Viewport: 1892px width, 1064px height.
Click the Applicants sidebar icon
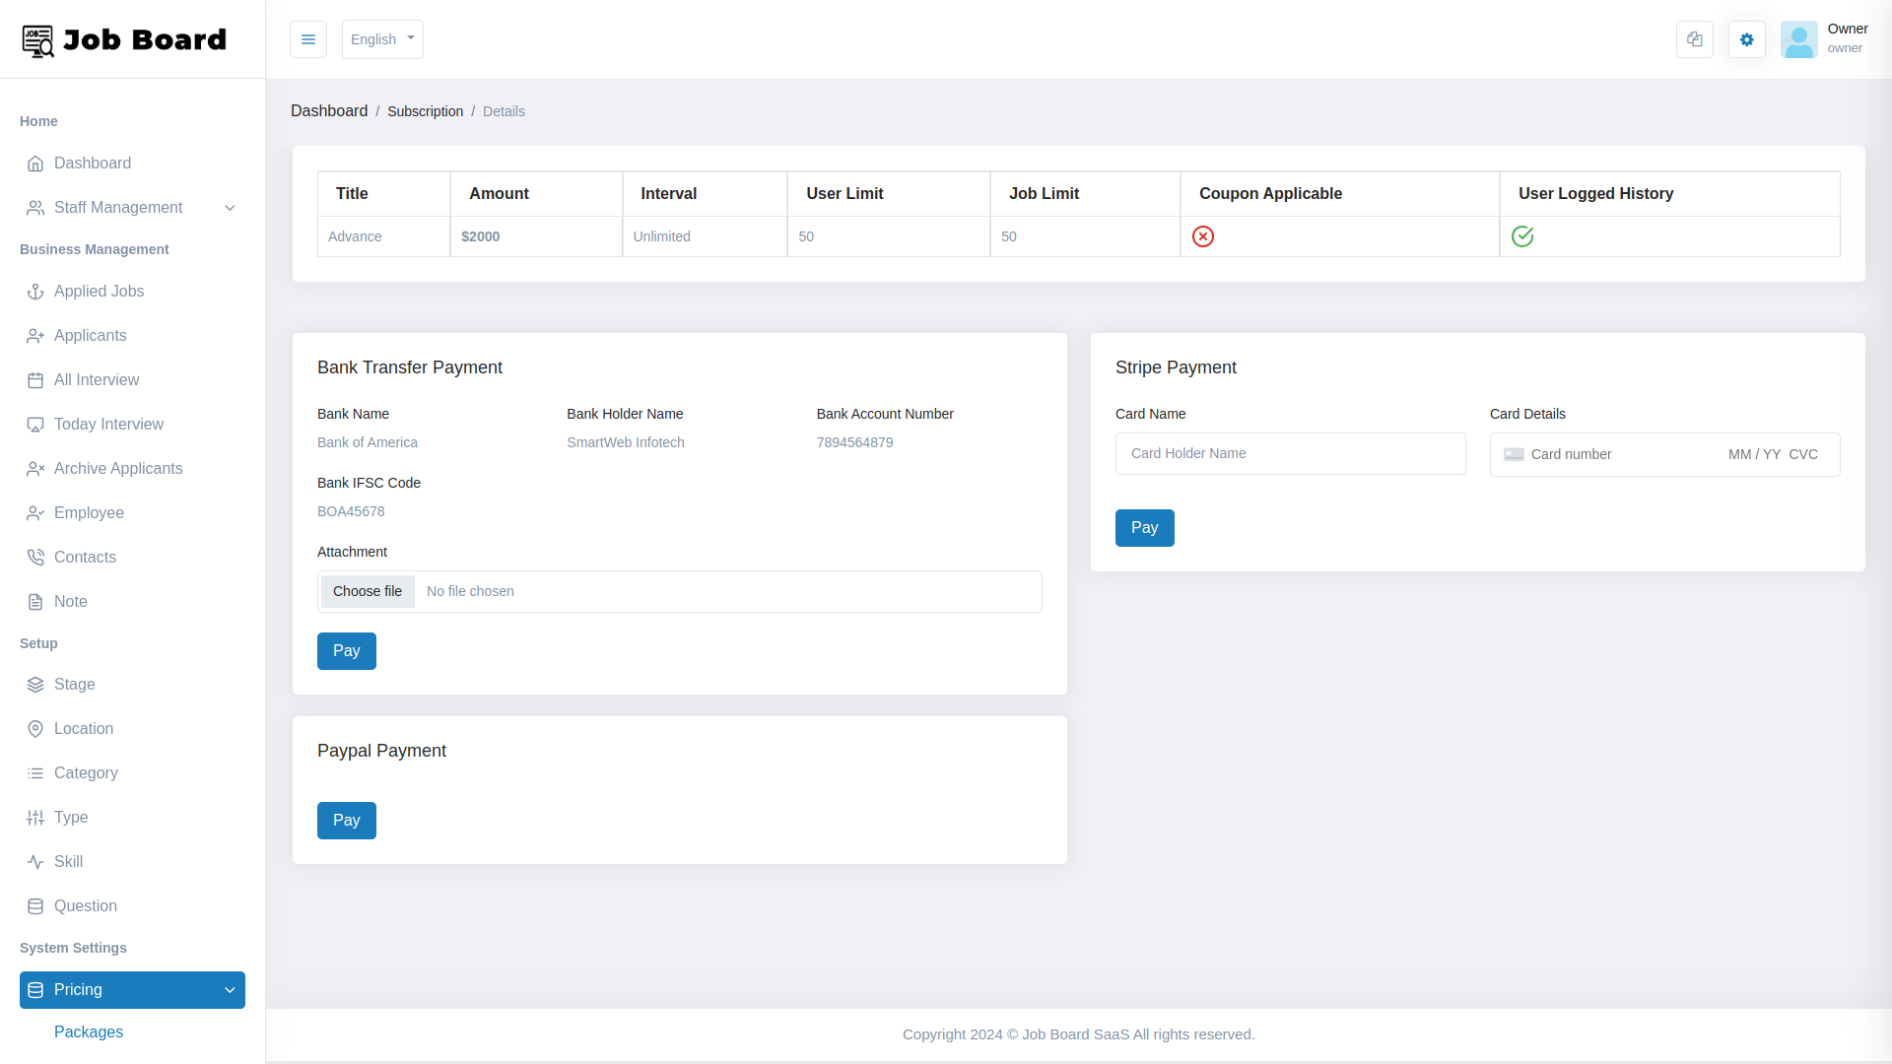(35, 336)
